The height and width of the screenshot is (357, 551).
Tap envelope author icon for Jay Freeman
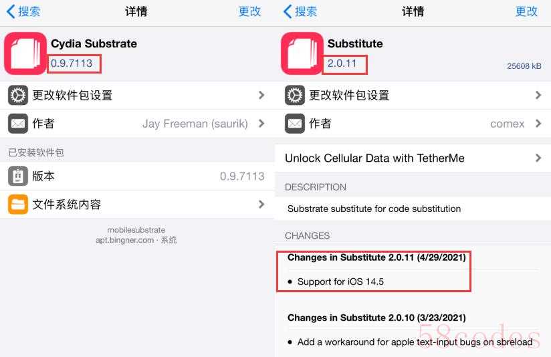18,123
